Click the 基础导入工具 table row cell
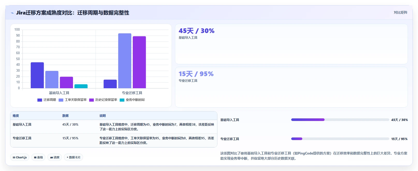 pyautogui.click(x=22, y=125)
